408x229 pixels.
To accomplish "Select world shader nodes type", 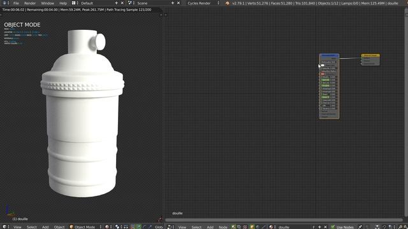I will [258, 227].
